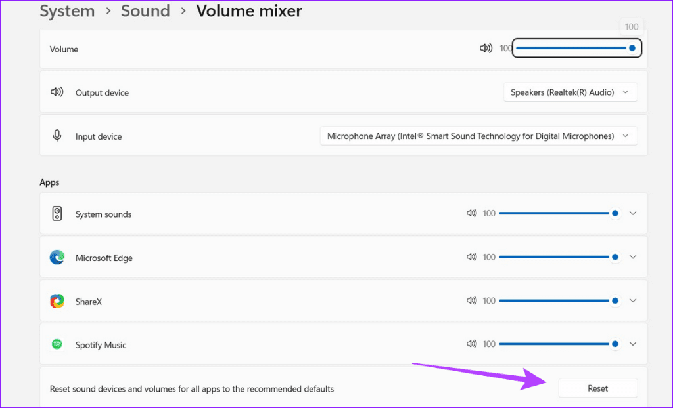The image size is (673, 408).
Task: Click the Microsoft Edge app icon
Action: tap(57, 257)
